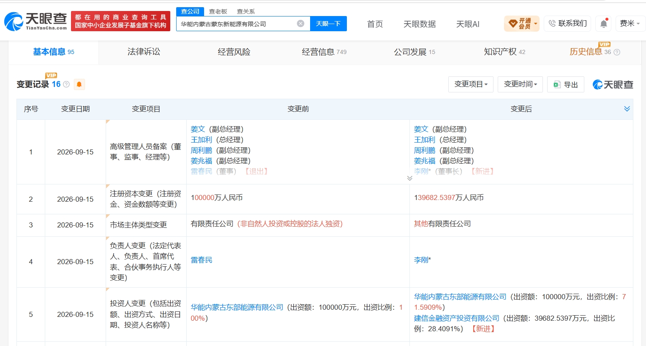
Task: Open the 变更时间 filter dropdown
Action: pos(520,84)
